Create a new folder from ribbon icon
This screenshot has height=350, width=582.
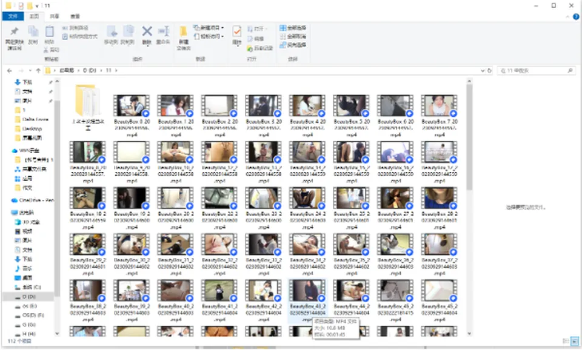point(183,38)
